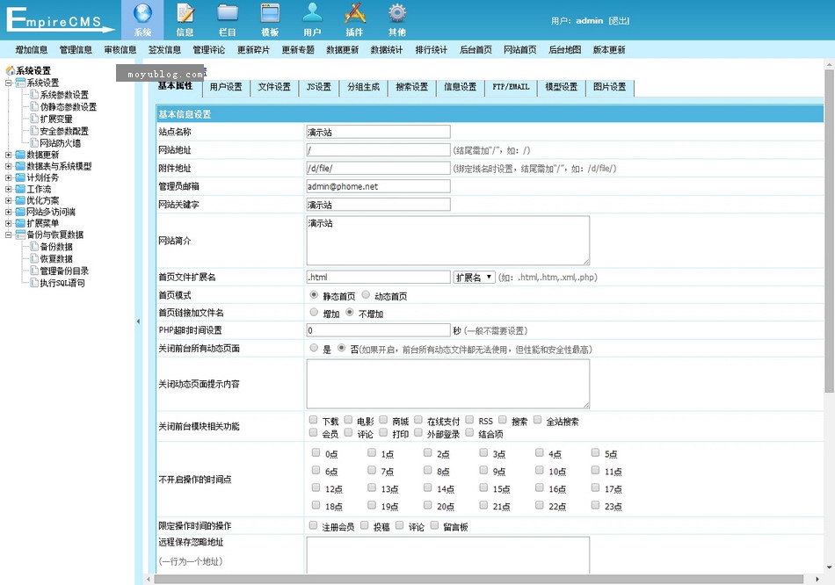
Task: Choose 是 for 关闭前台所有动态页面
Action: (314, 348)
